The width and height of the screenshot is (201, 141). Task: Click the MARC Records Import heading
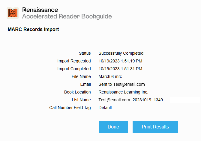(33, 29)
